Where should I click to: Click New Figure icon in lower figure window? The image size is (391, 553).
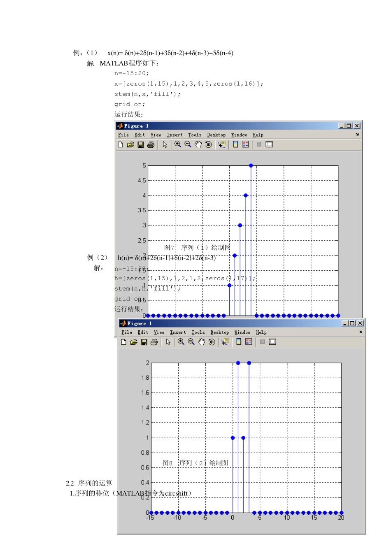point(123,342)
